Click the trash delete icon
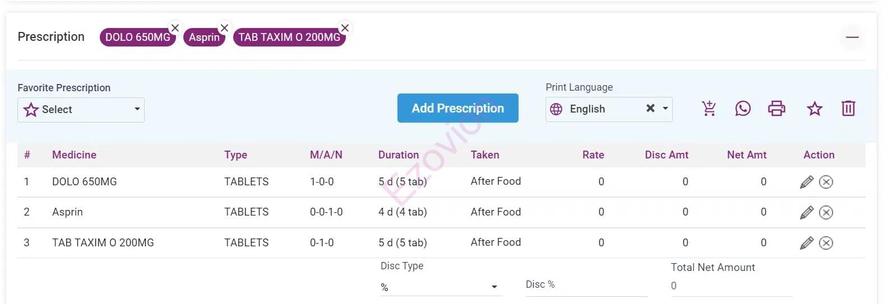Image resolution: width=888 pixels, height=304 pixels. [x=848, y=109]
